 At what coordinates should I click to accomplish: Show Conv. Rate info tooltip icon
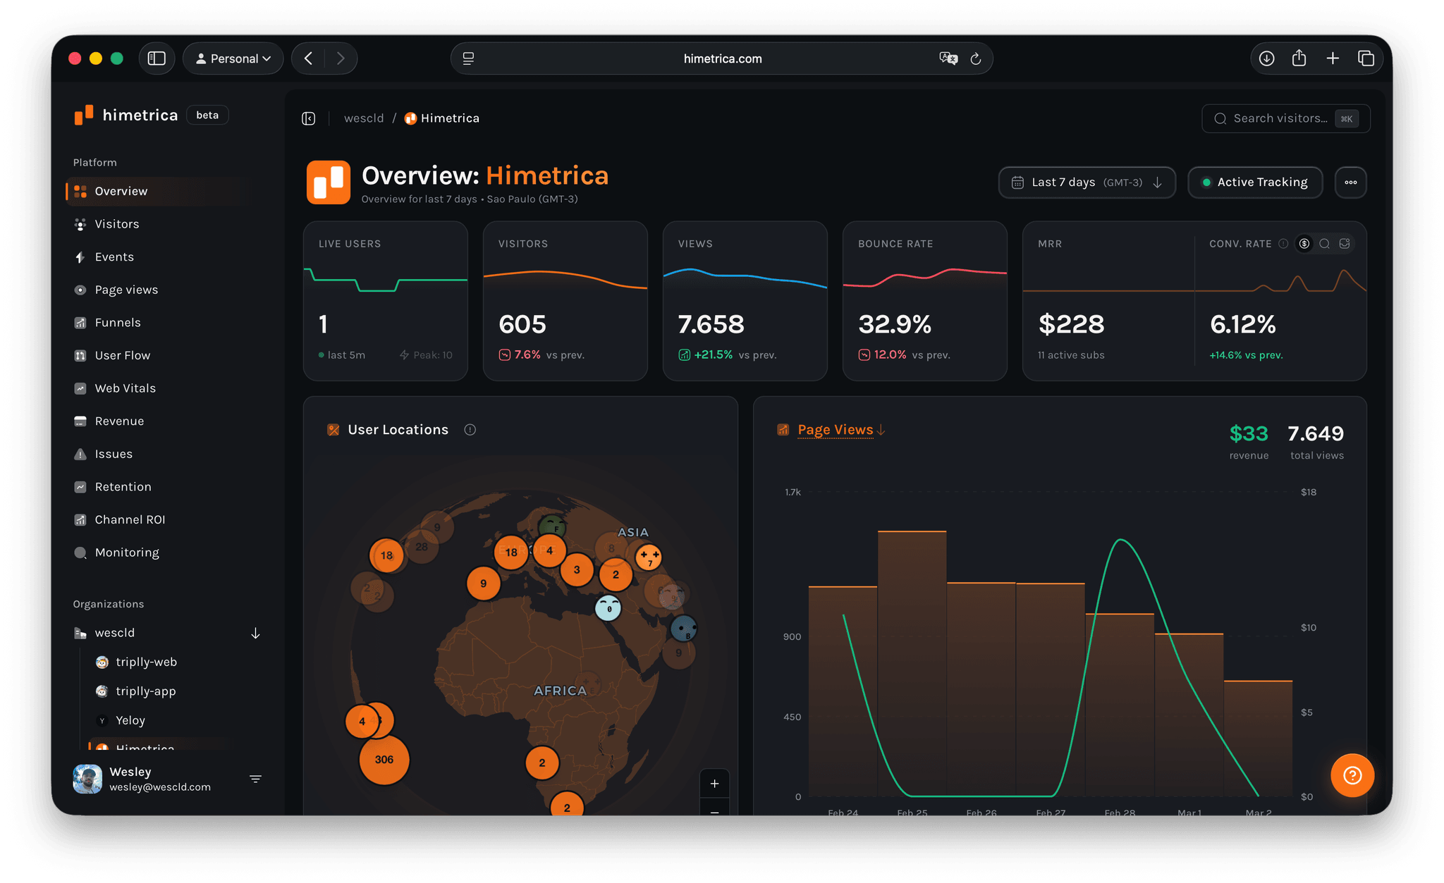click(x=1283, y=244)
